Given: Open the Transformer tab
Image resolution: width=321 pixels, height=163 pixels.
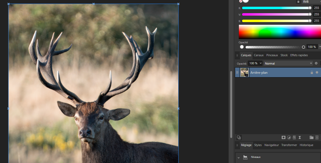Looking at the screenshot, I should (289, 145).
